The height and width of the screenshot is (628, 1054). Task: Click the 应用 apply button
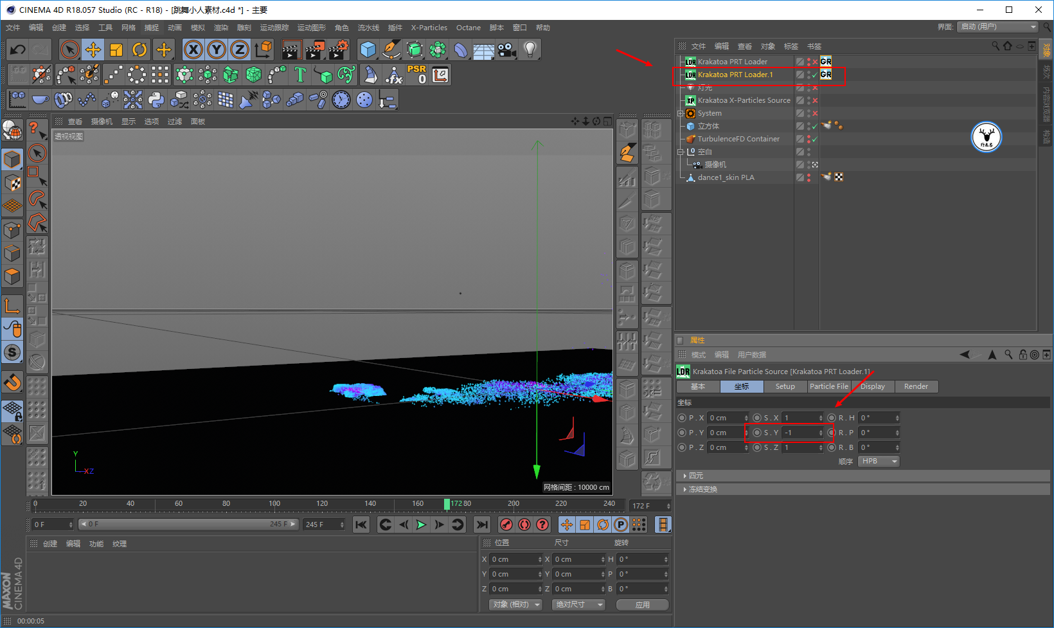(643, 605)
